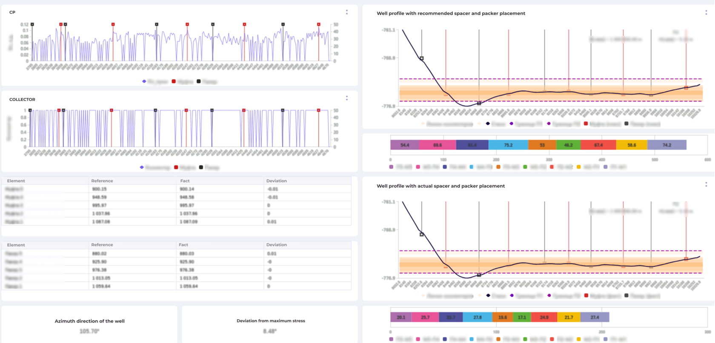Select the 46.2 green bar segment
The width and height of the screenshot is (715, 343).
pyautogui.click(x=568, y=145)
